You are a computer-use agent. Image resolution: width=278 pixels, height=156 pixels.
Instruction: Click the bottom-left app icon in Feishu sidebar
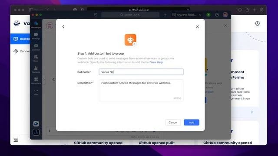pyautogui.click(x=36, y=132)
